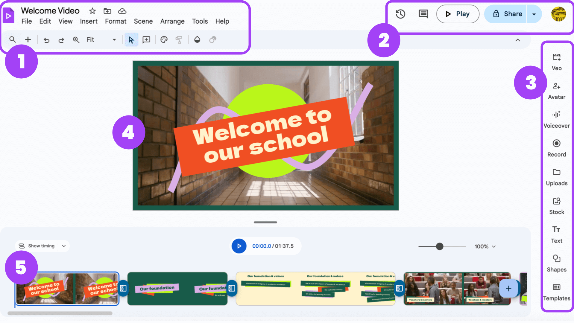The image size is (574, 323).
Task: Collapse the toolbar with the chevron
Action: click(517, 40)
